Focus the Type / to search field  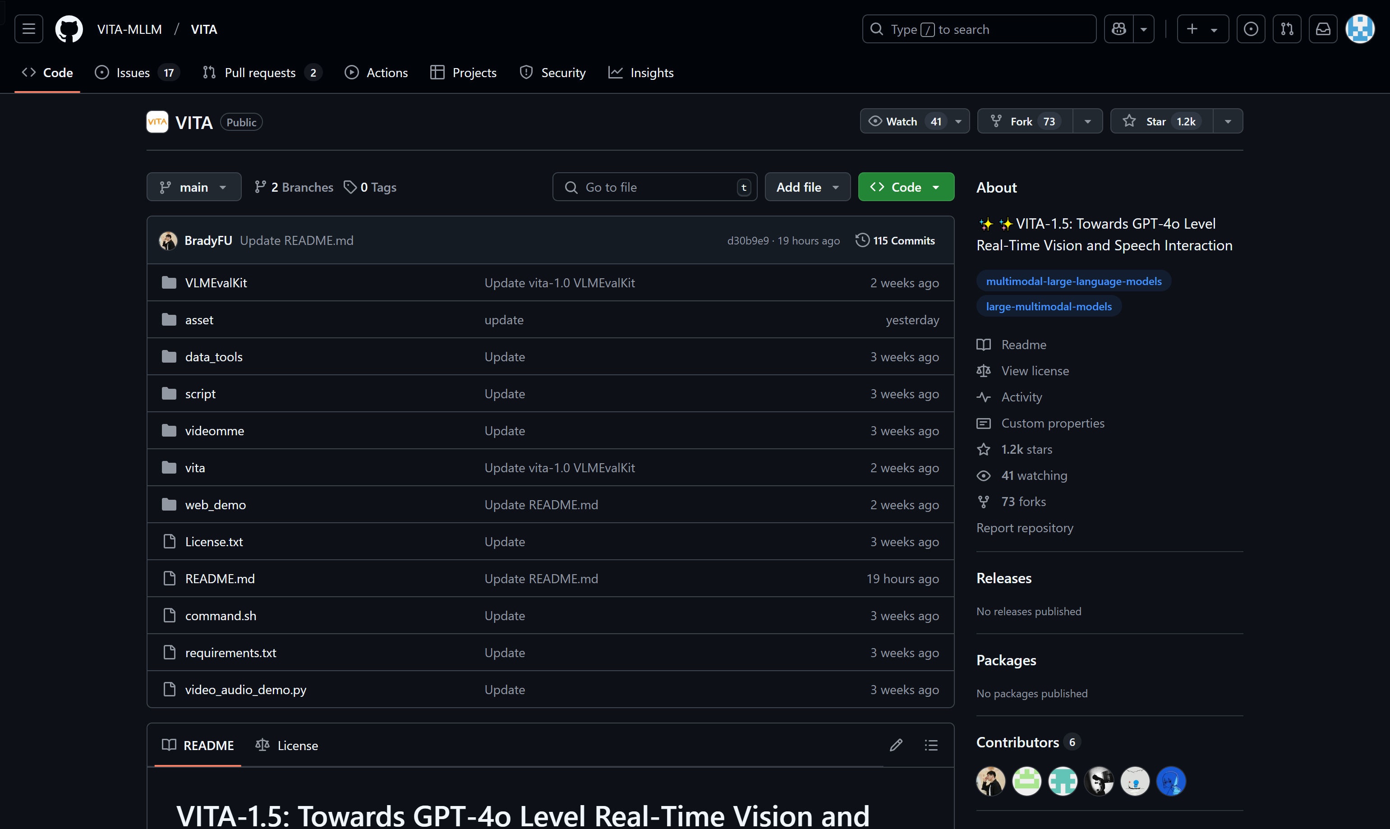(979, 29)
